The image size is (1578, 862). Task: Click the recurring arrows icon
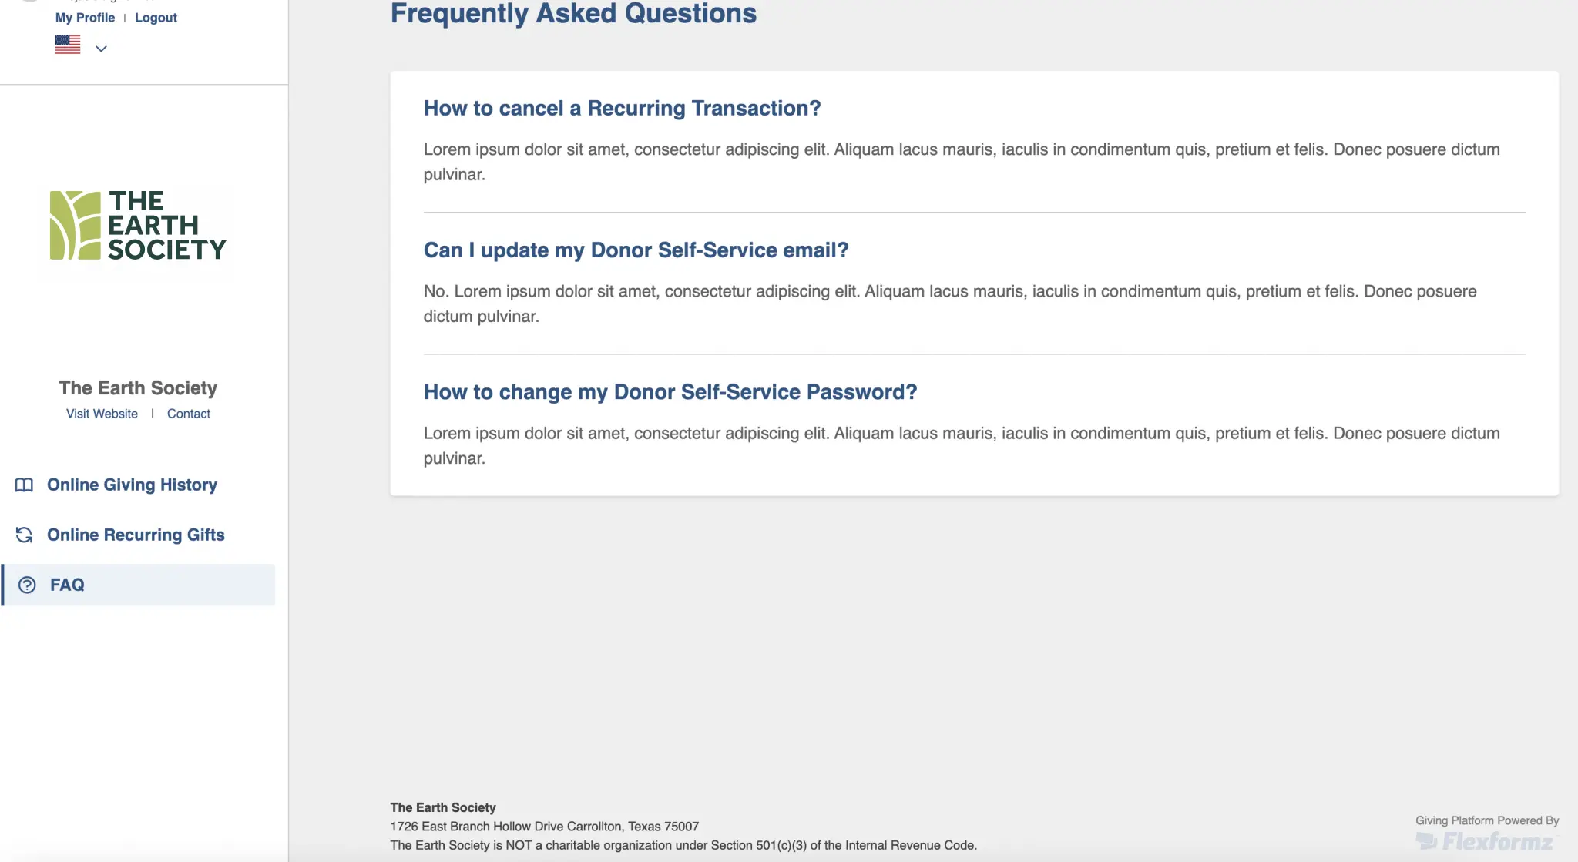pos(25,535)
